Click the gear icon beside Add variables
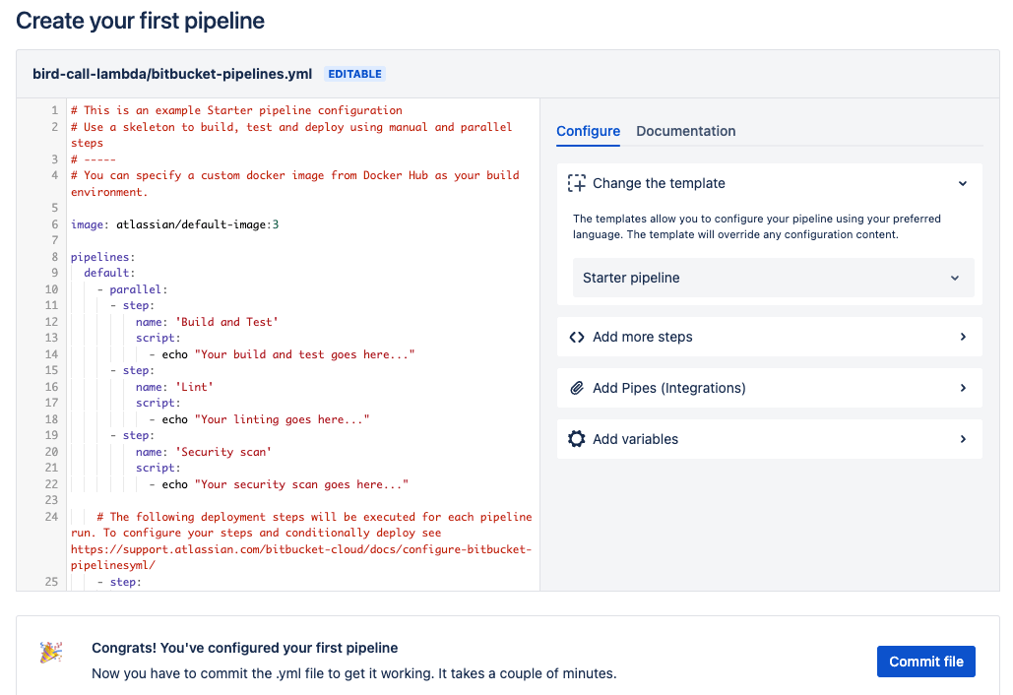1013x695 pixels. pyautogui.click(x=576, y=439)
